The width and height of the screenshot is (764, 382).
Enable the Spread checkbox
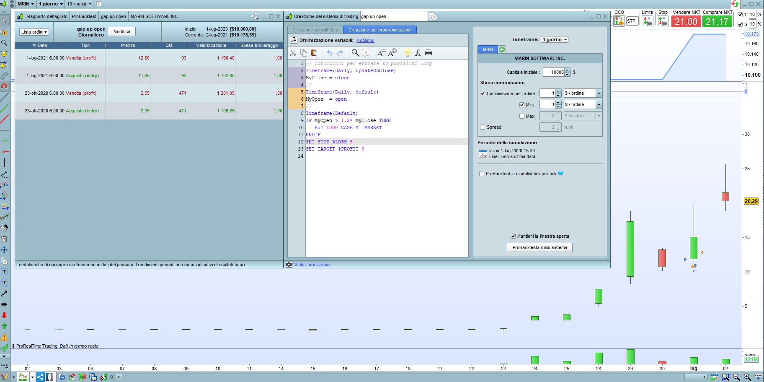(x=483, y=127)
